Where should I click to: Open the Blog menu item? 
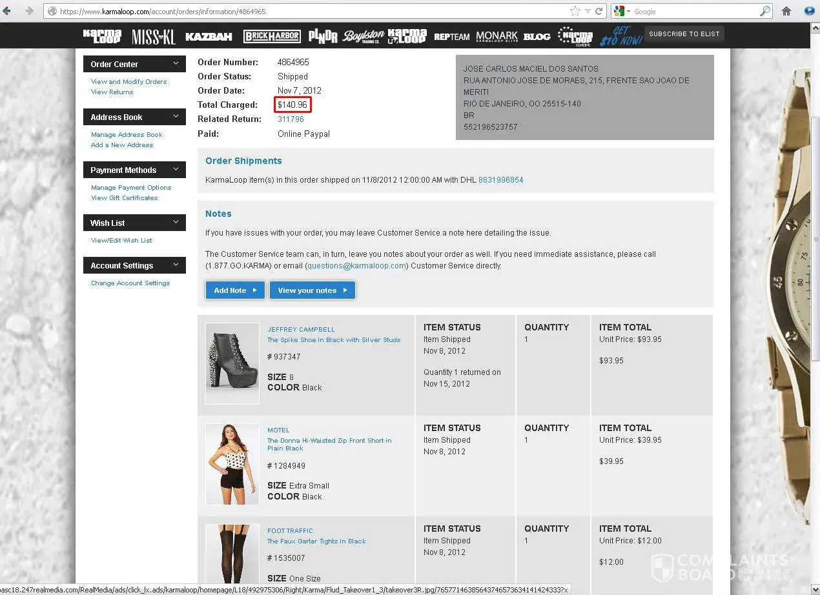pyautogui.click(x=537, y=37)
